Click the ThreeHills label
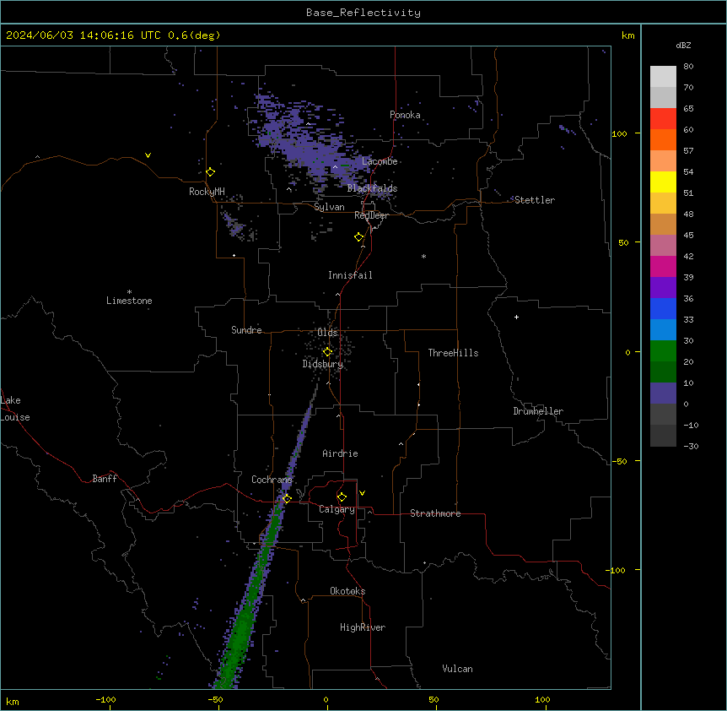 coord(453,353)
